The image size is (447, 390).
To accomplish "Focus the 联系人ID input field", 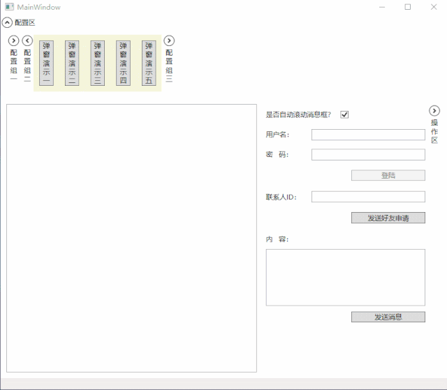I will [368, 197].
